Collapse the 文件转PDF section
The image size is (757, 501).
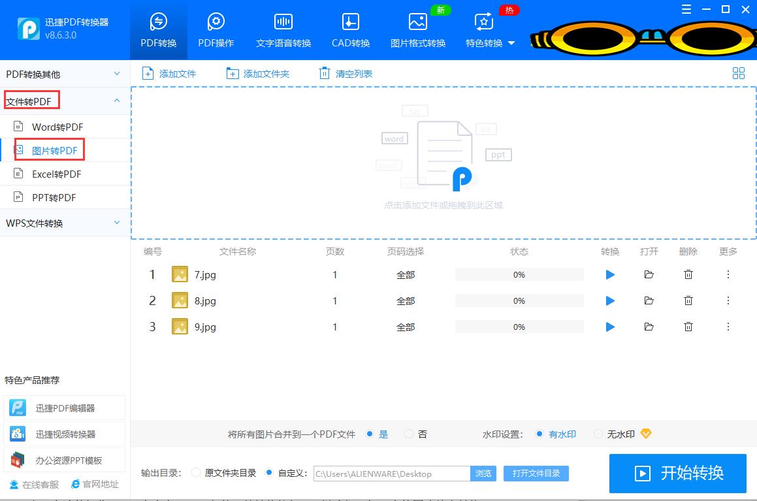pos(31,100)
